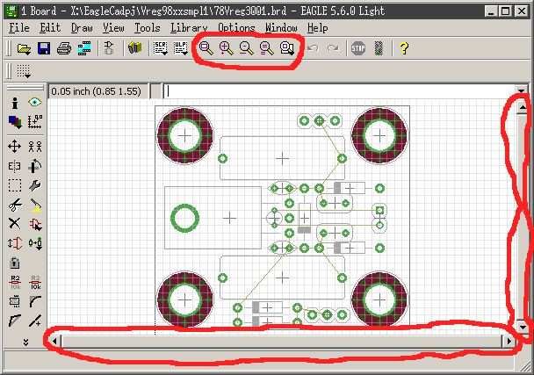Image resolution: width=534 pixels, height=375 pixels.
Task: Select the Mark origin tool
Action: (35, 121)
